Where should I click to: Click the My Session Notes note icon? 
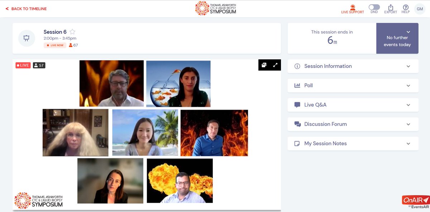(297, 143)
